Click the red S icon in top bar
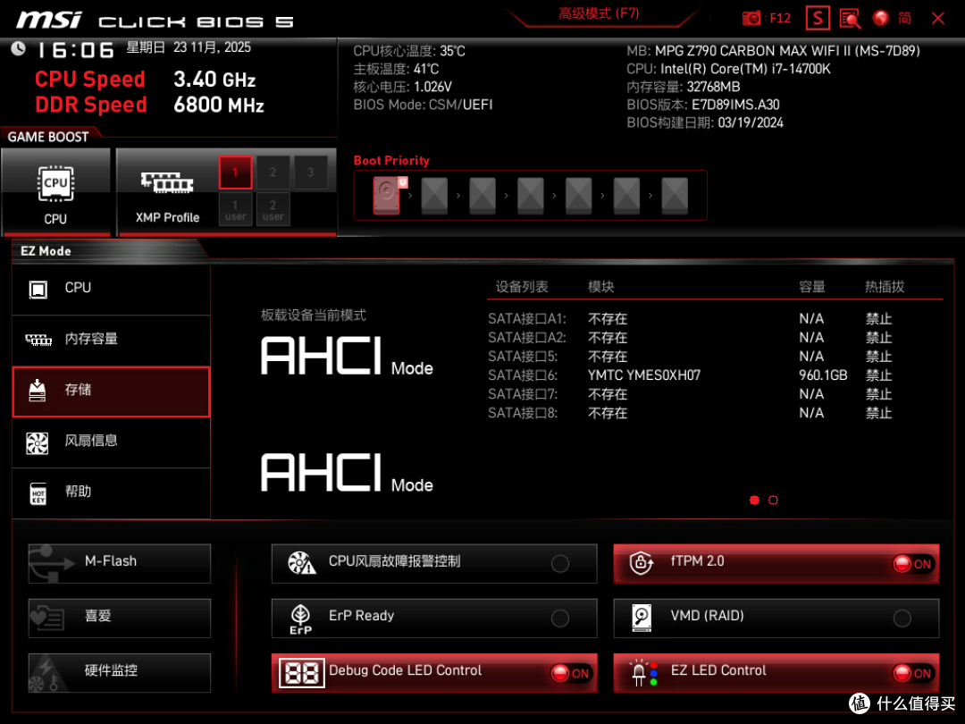The height and width of the screenshot is (724, 965). coord(818,19)
